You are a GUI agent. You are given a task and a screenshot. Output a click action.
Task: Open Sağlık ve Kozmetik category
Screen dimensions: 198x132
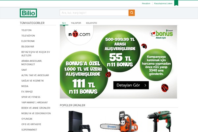33,81
